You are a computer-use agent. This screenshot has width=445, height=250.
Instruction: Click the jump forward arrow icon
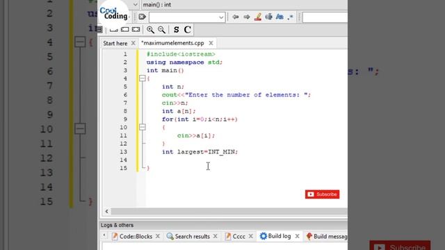point(247,17)
